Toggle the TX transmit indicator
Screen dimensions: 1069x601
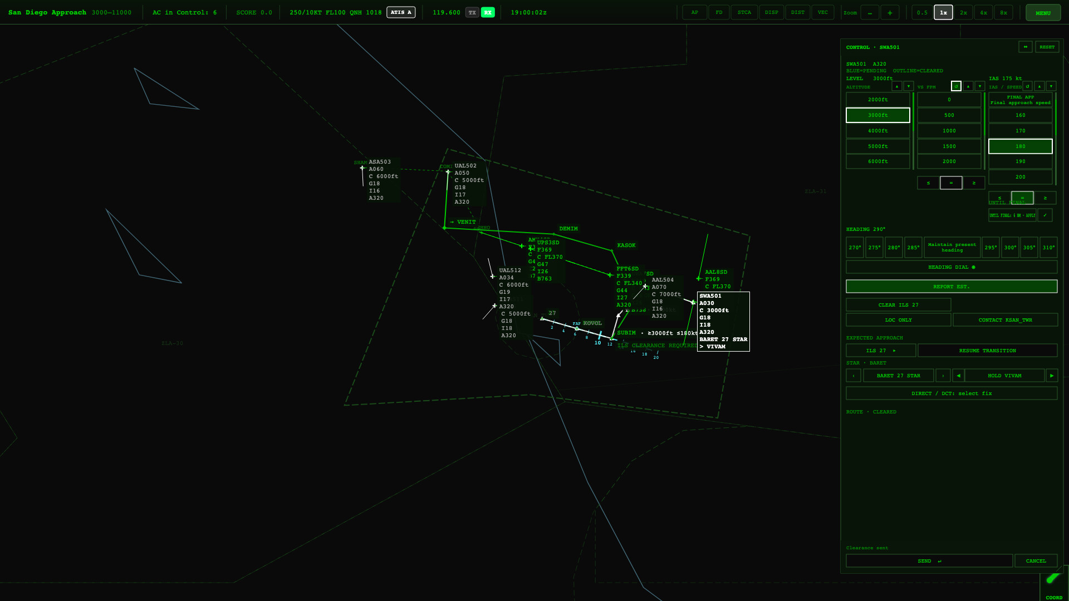point(472,13)
